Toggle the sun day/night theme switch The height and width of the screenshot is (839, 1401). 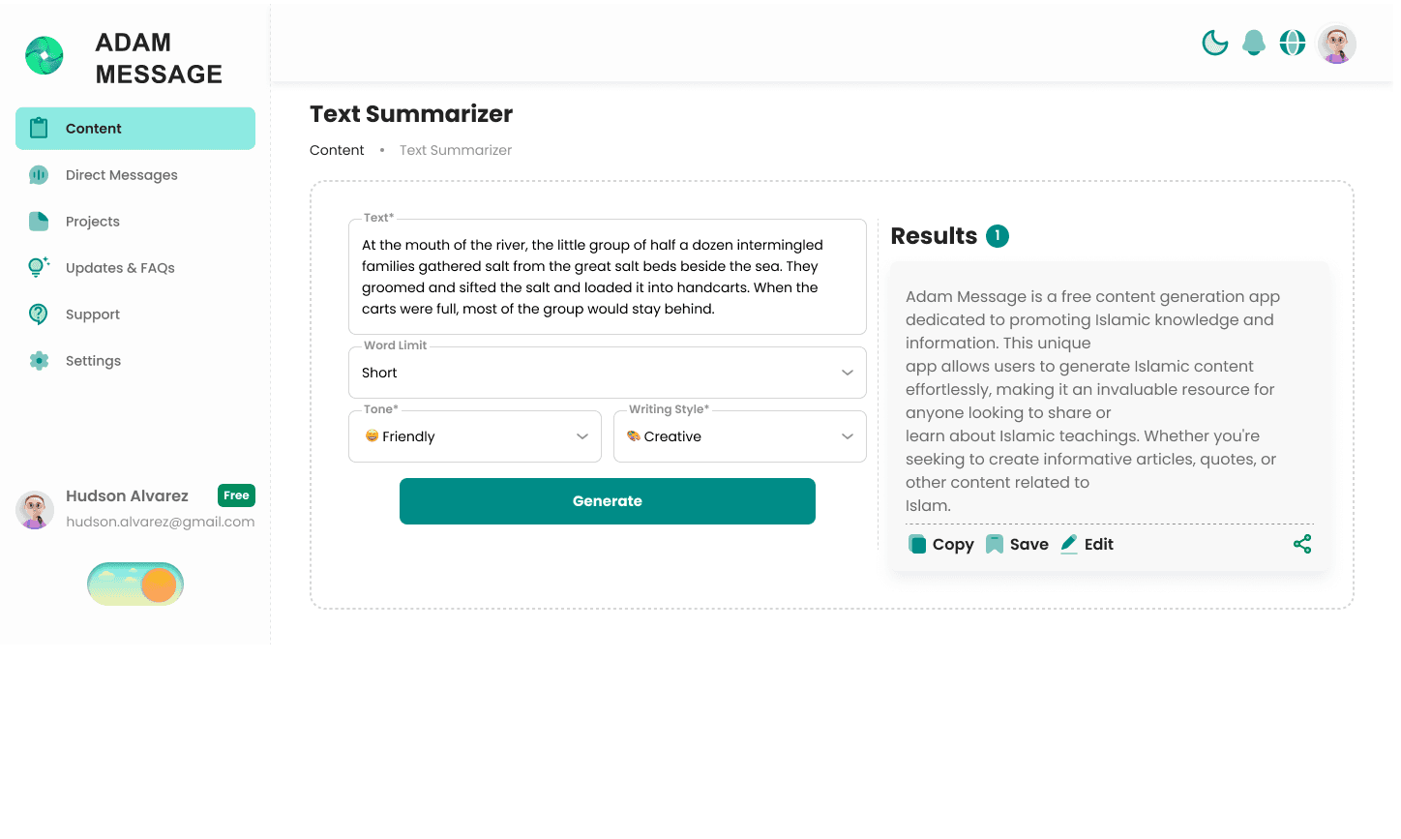click(x=135, y=584)
